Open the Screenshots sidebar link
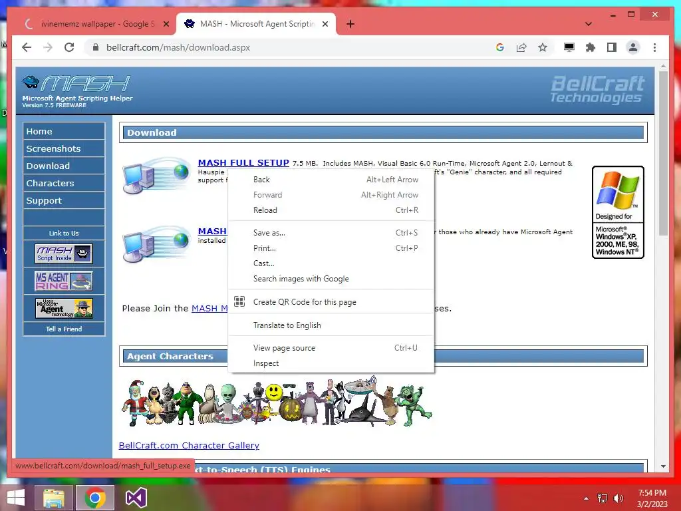The width and height of the screenshot is (681, 511). pyautogui.click(x=64, y=148)
